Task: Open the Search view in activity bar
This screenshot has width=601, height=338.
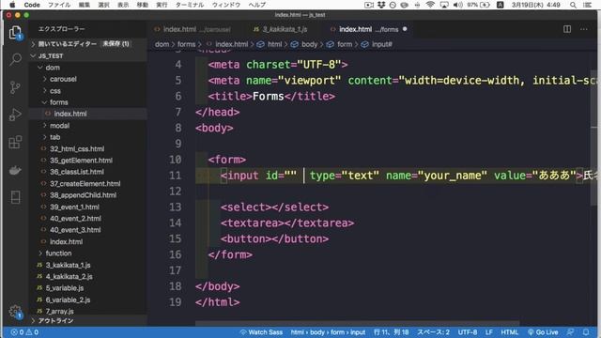Action: [x=15, y=60]
